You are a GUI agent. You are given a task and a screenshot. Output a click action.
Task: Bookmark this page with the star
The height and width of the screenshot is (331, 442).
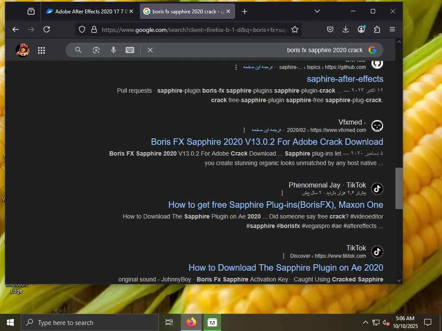(x=295, y=29)
